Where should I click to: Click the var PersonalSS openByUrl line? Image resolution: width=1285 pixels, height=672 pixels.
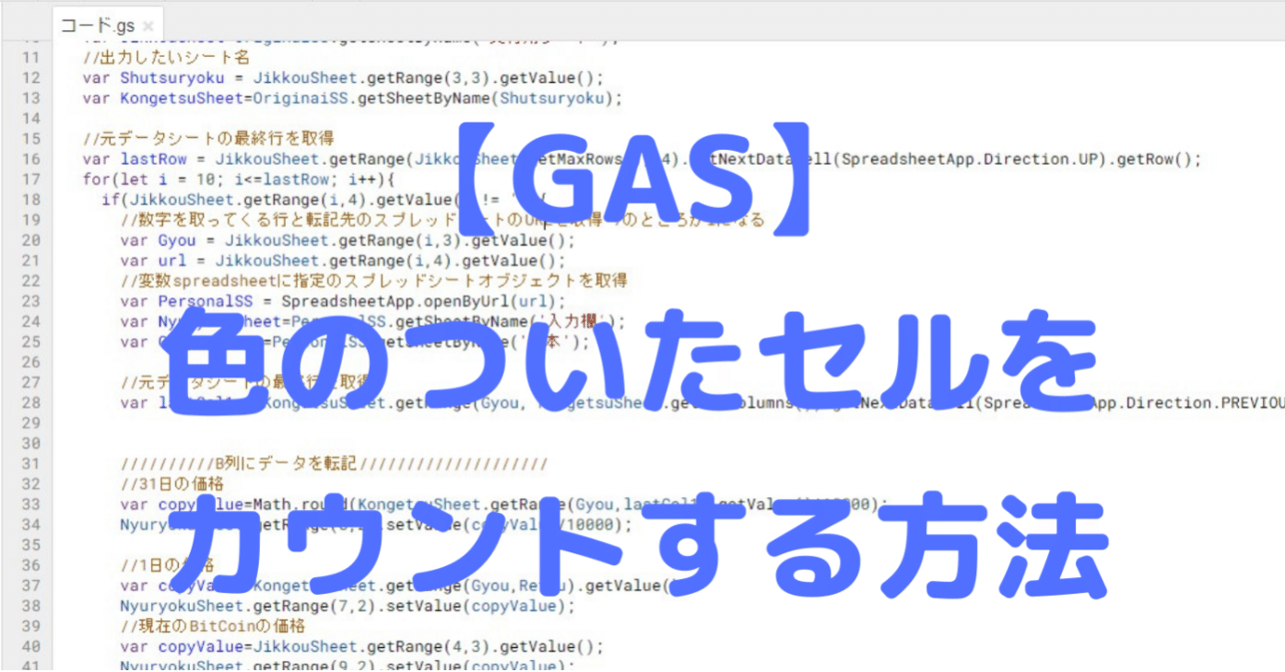(x=344, y=301)
